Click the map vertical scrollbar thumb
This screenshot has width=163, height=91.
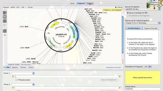tap(123, 35)
